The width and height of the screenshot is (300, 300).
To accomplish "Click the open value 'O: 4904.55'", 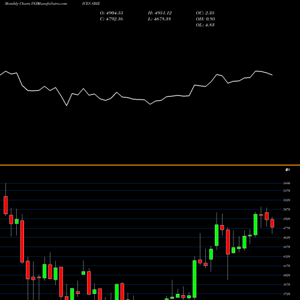I will tap(112, 13).
